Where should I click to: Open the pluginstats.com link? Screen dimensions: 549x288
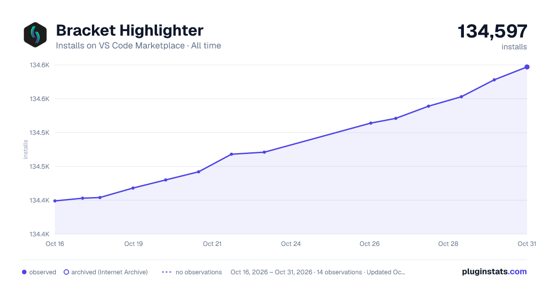[495, 272]
